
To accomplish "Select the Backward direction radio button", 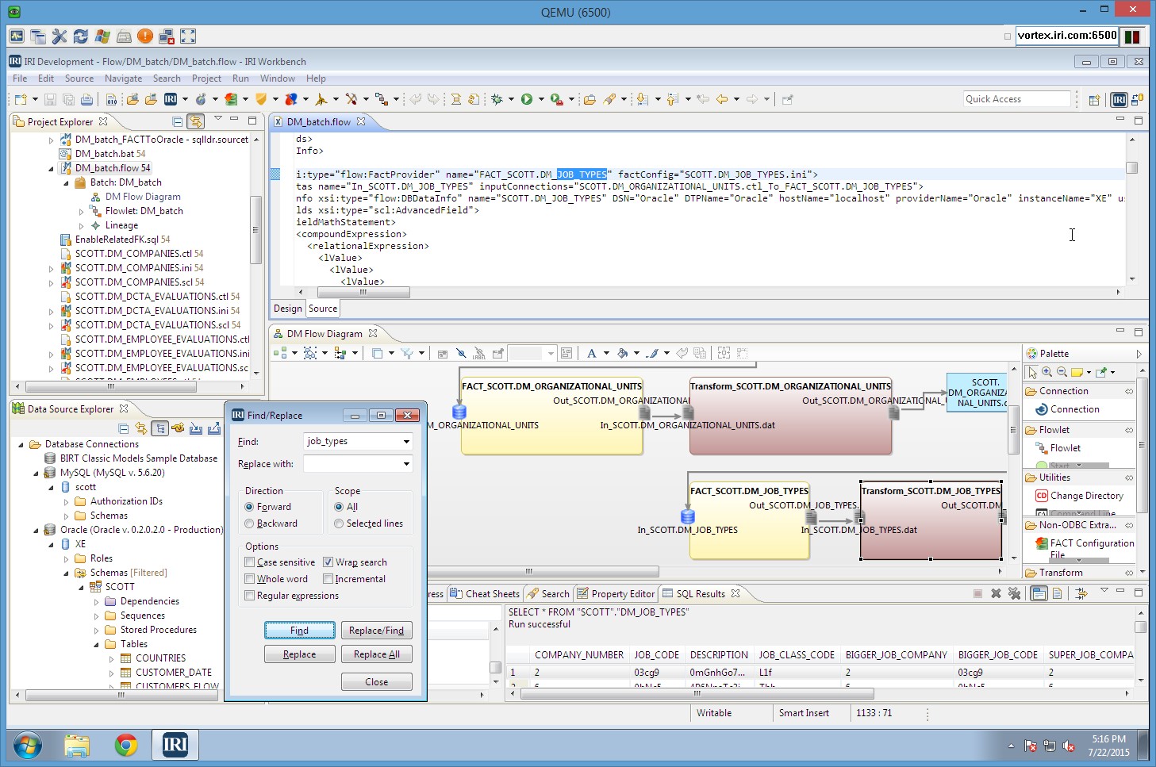I will [x=249, y=523].
